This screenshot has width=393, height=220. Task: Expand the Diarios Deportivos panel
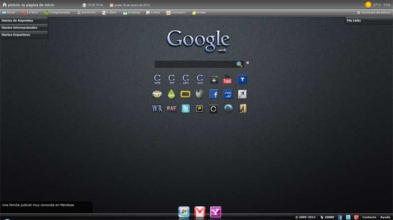click(24, 35)
